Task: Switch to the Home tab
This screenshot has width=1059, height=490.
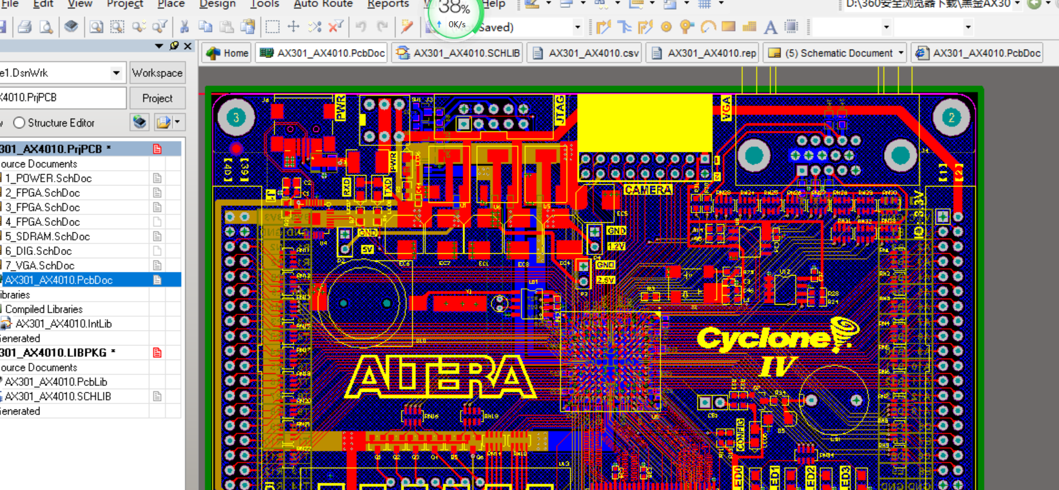Action: [227, 53]
